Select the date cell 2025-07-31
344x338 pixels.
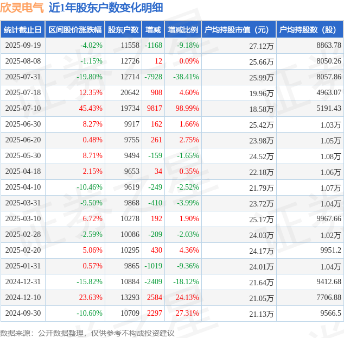click(23, 77)
